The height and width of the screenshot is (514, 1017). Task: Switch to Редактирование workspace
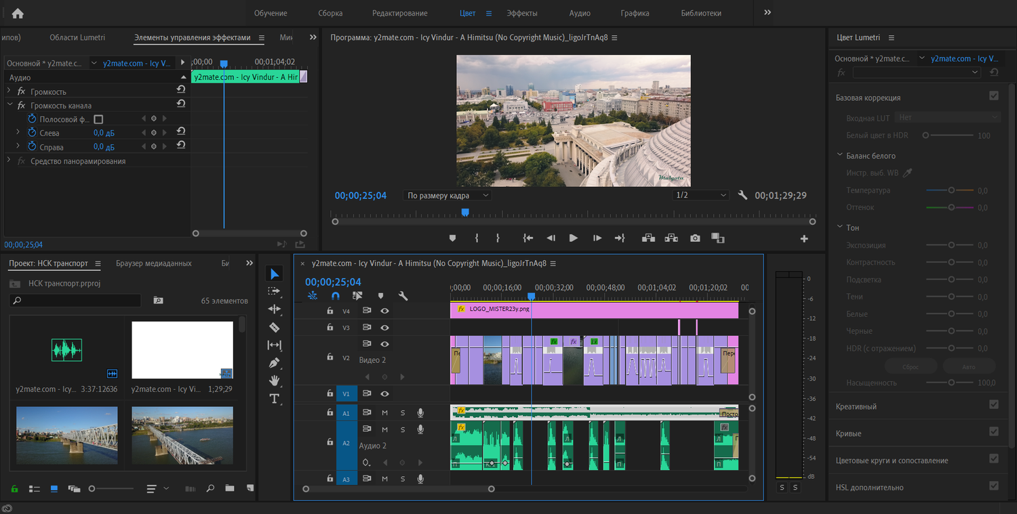click(x=400, y=13)
